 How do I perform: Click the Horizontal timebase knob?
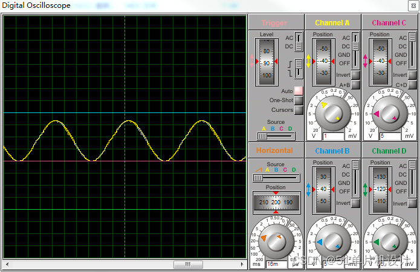point(276,241)
